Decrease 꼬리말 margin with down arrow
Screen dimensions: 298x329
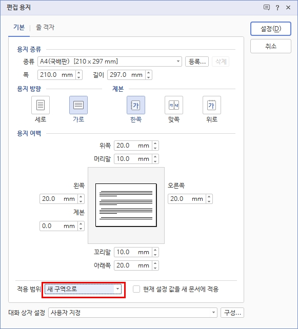pos(155,255)
